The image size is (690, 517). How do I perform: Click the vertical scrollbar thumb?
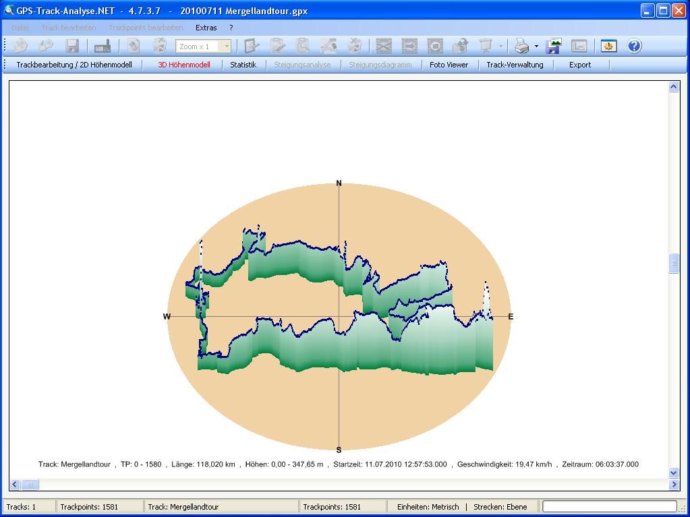673,263
